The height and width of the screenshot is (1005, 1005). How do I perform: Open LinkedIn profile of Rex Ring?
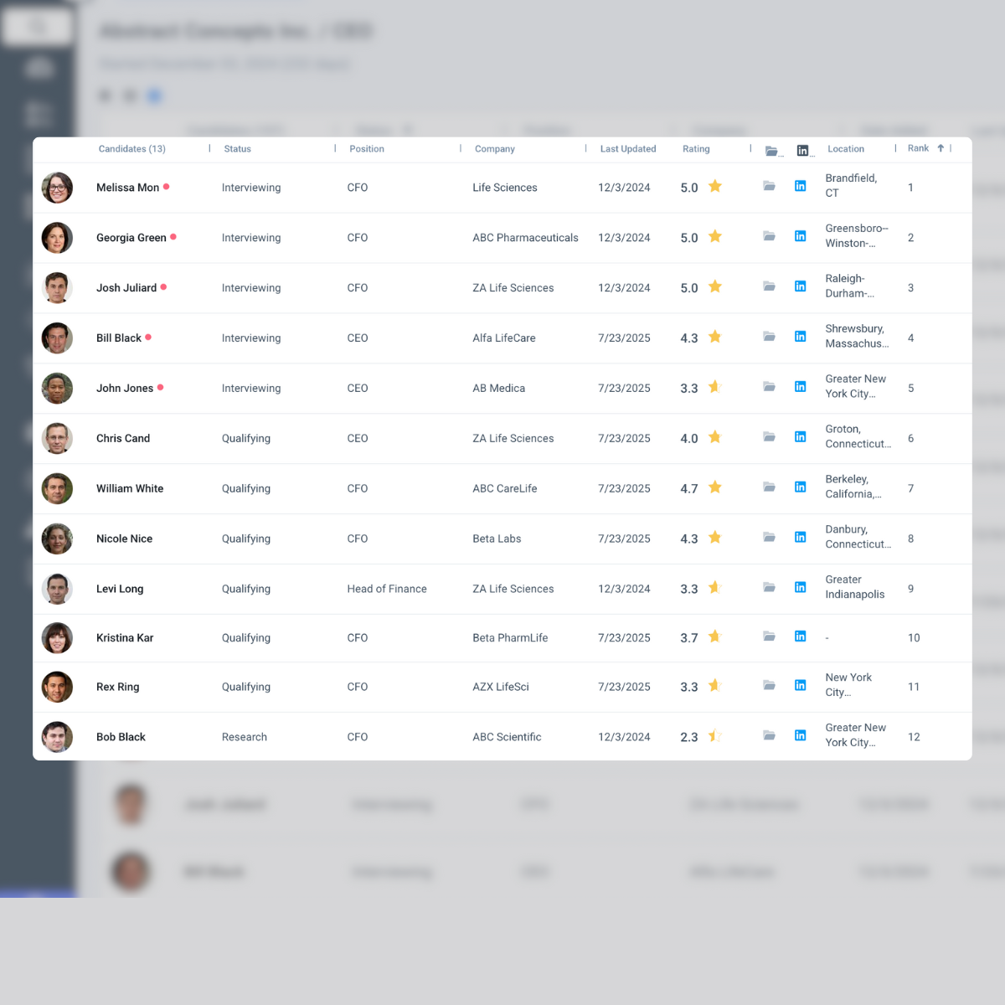(801, 685)
